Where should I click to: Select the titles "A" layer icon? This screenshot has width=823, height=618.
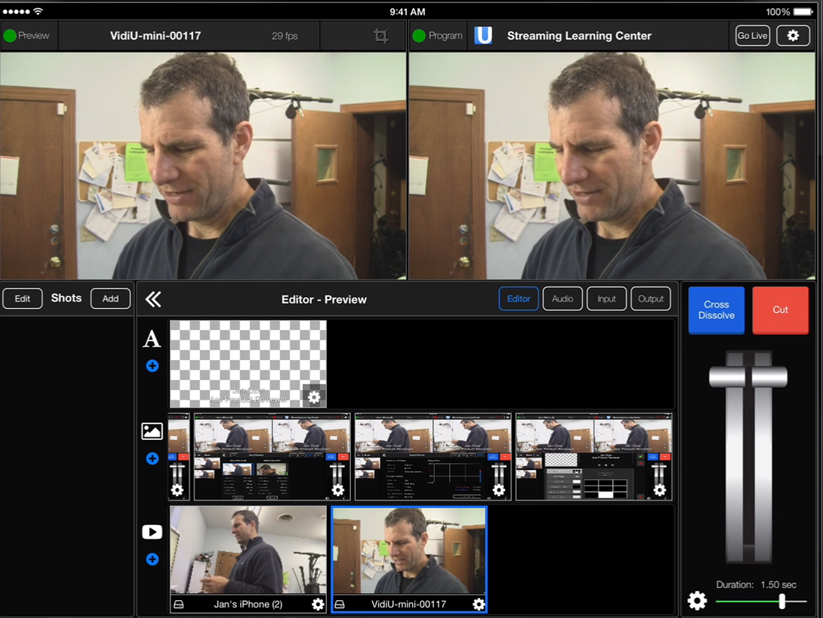(x=153, y=340)
